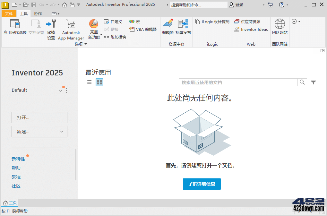Click inside the recent documents search field
The height and width of the screenshot is (216, 327).
click(x=237, y=82)
